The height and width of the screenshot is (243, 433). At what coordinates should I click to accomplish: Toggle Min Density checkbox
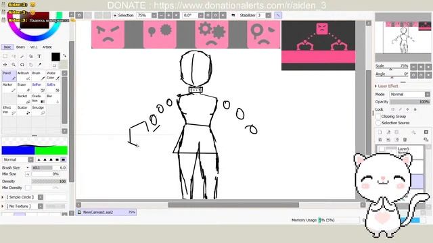28,188
